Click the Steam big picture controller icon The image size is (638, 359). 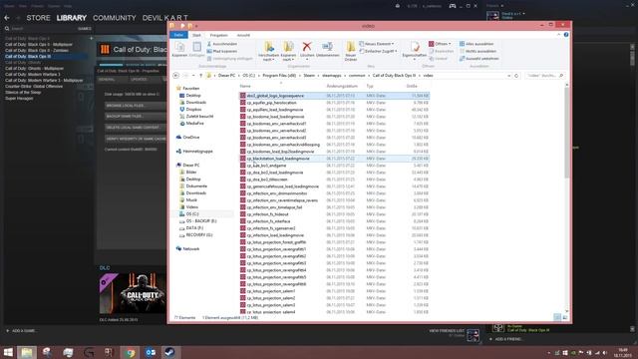tap(452, 6)
